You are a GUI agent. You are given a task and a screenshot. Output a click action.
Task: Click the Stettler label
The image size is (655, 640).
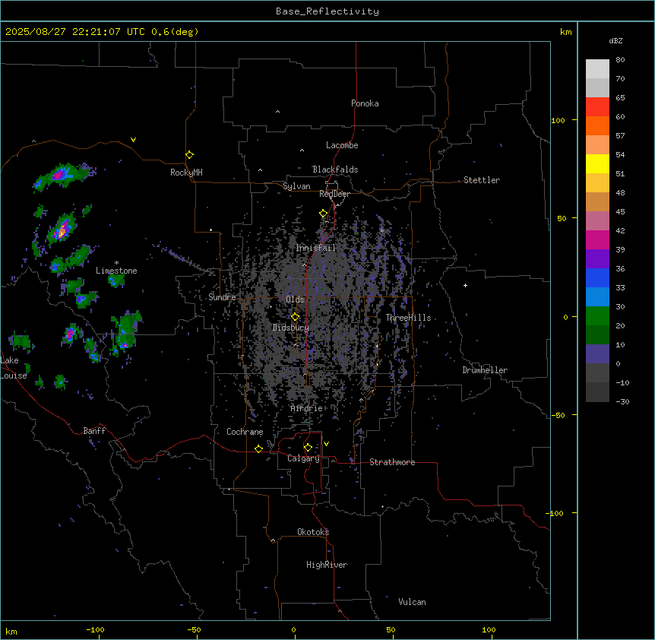click(x=482, y=180)
